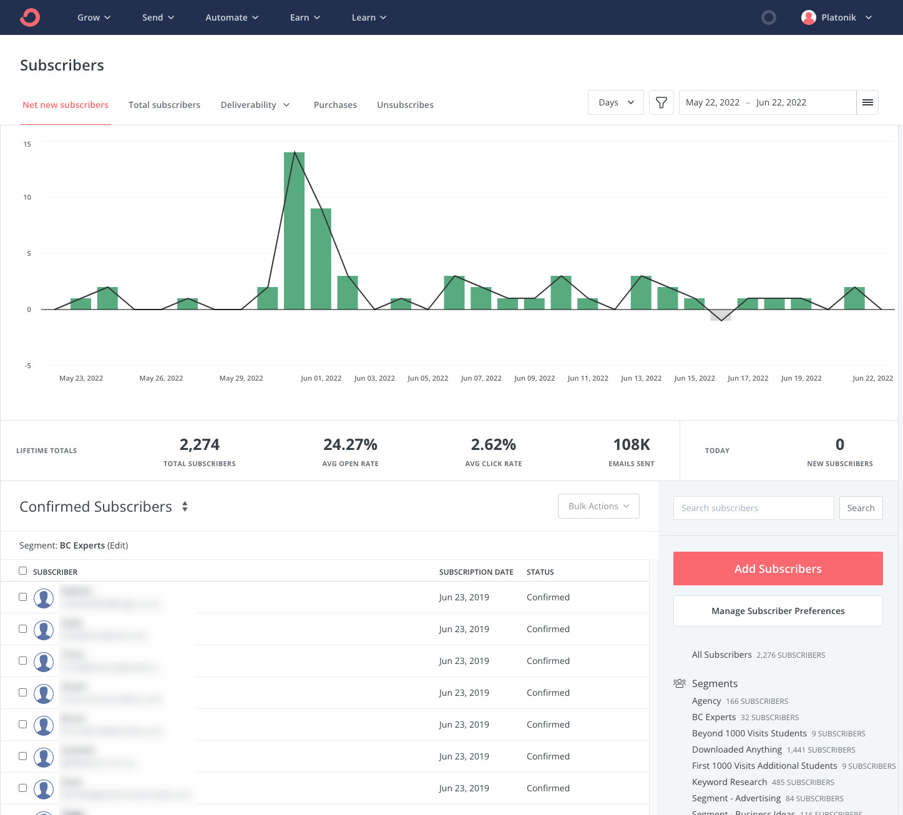Check the select-all subscribers checkbox
The height and width of the screenshot is (815, 903).
point(22,570)
